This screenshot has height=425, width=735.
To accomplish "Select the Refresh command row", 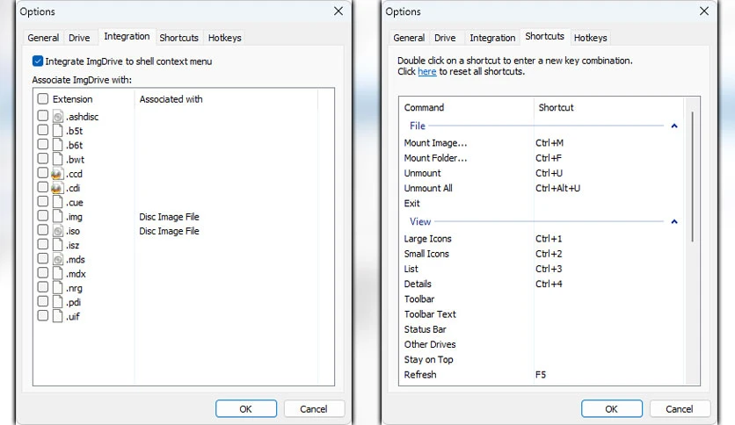I will tap(542, 374).
